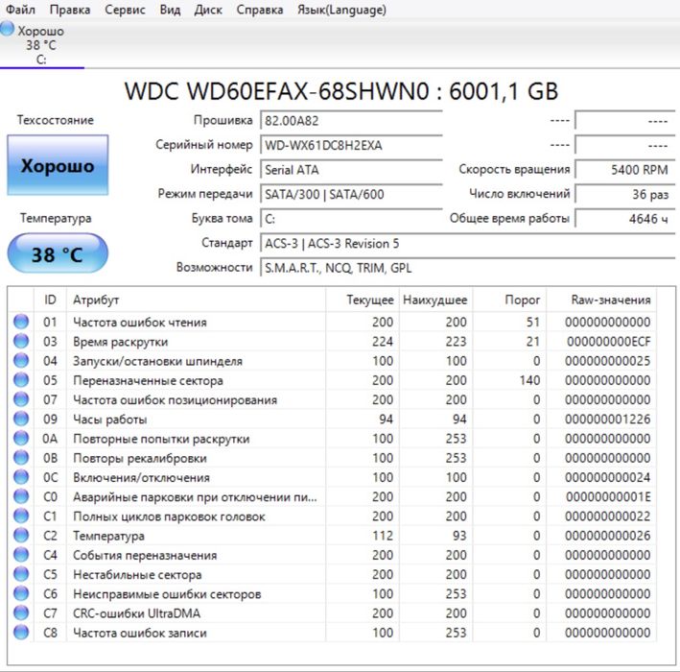Click the status icon for attribute C7
Image resolution: width=680 pixels, height=672 pixels.
click(21, 613)
